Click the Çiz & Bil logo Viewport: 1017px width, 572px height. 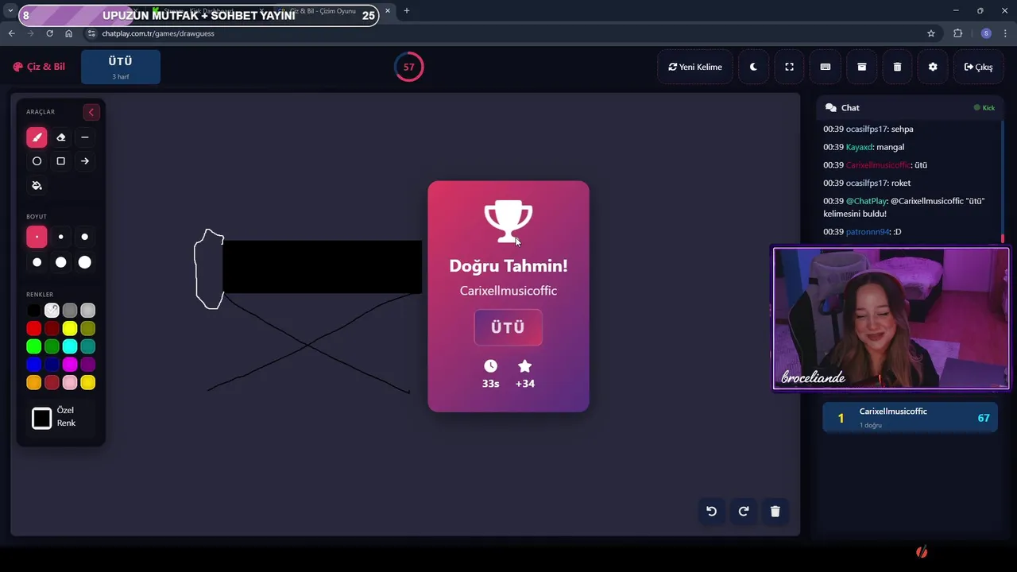click(x=39, y=67)
